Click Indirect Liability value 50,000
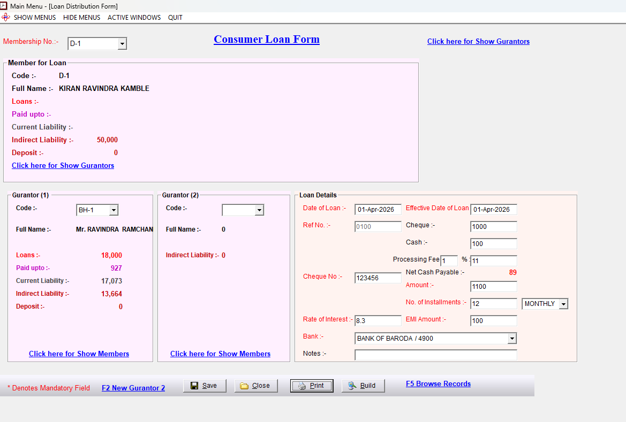The image size is (626, 422). [108, 140]
